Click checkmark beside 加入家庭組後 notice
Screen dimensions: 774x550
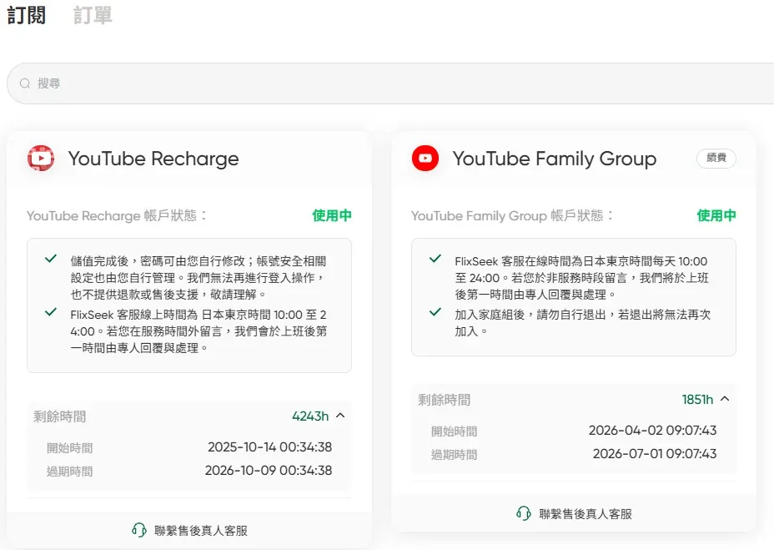(435, 312)
